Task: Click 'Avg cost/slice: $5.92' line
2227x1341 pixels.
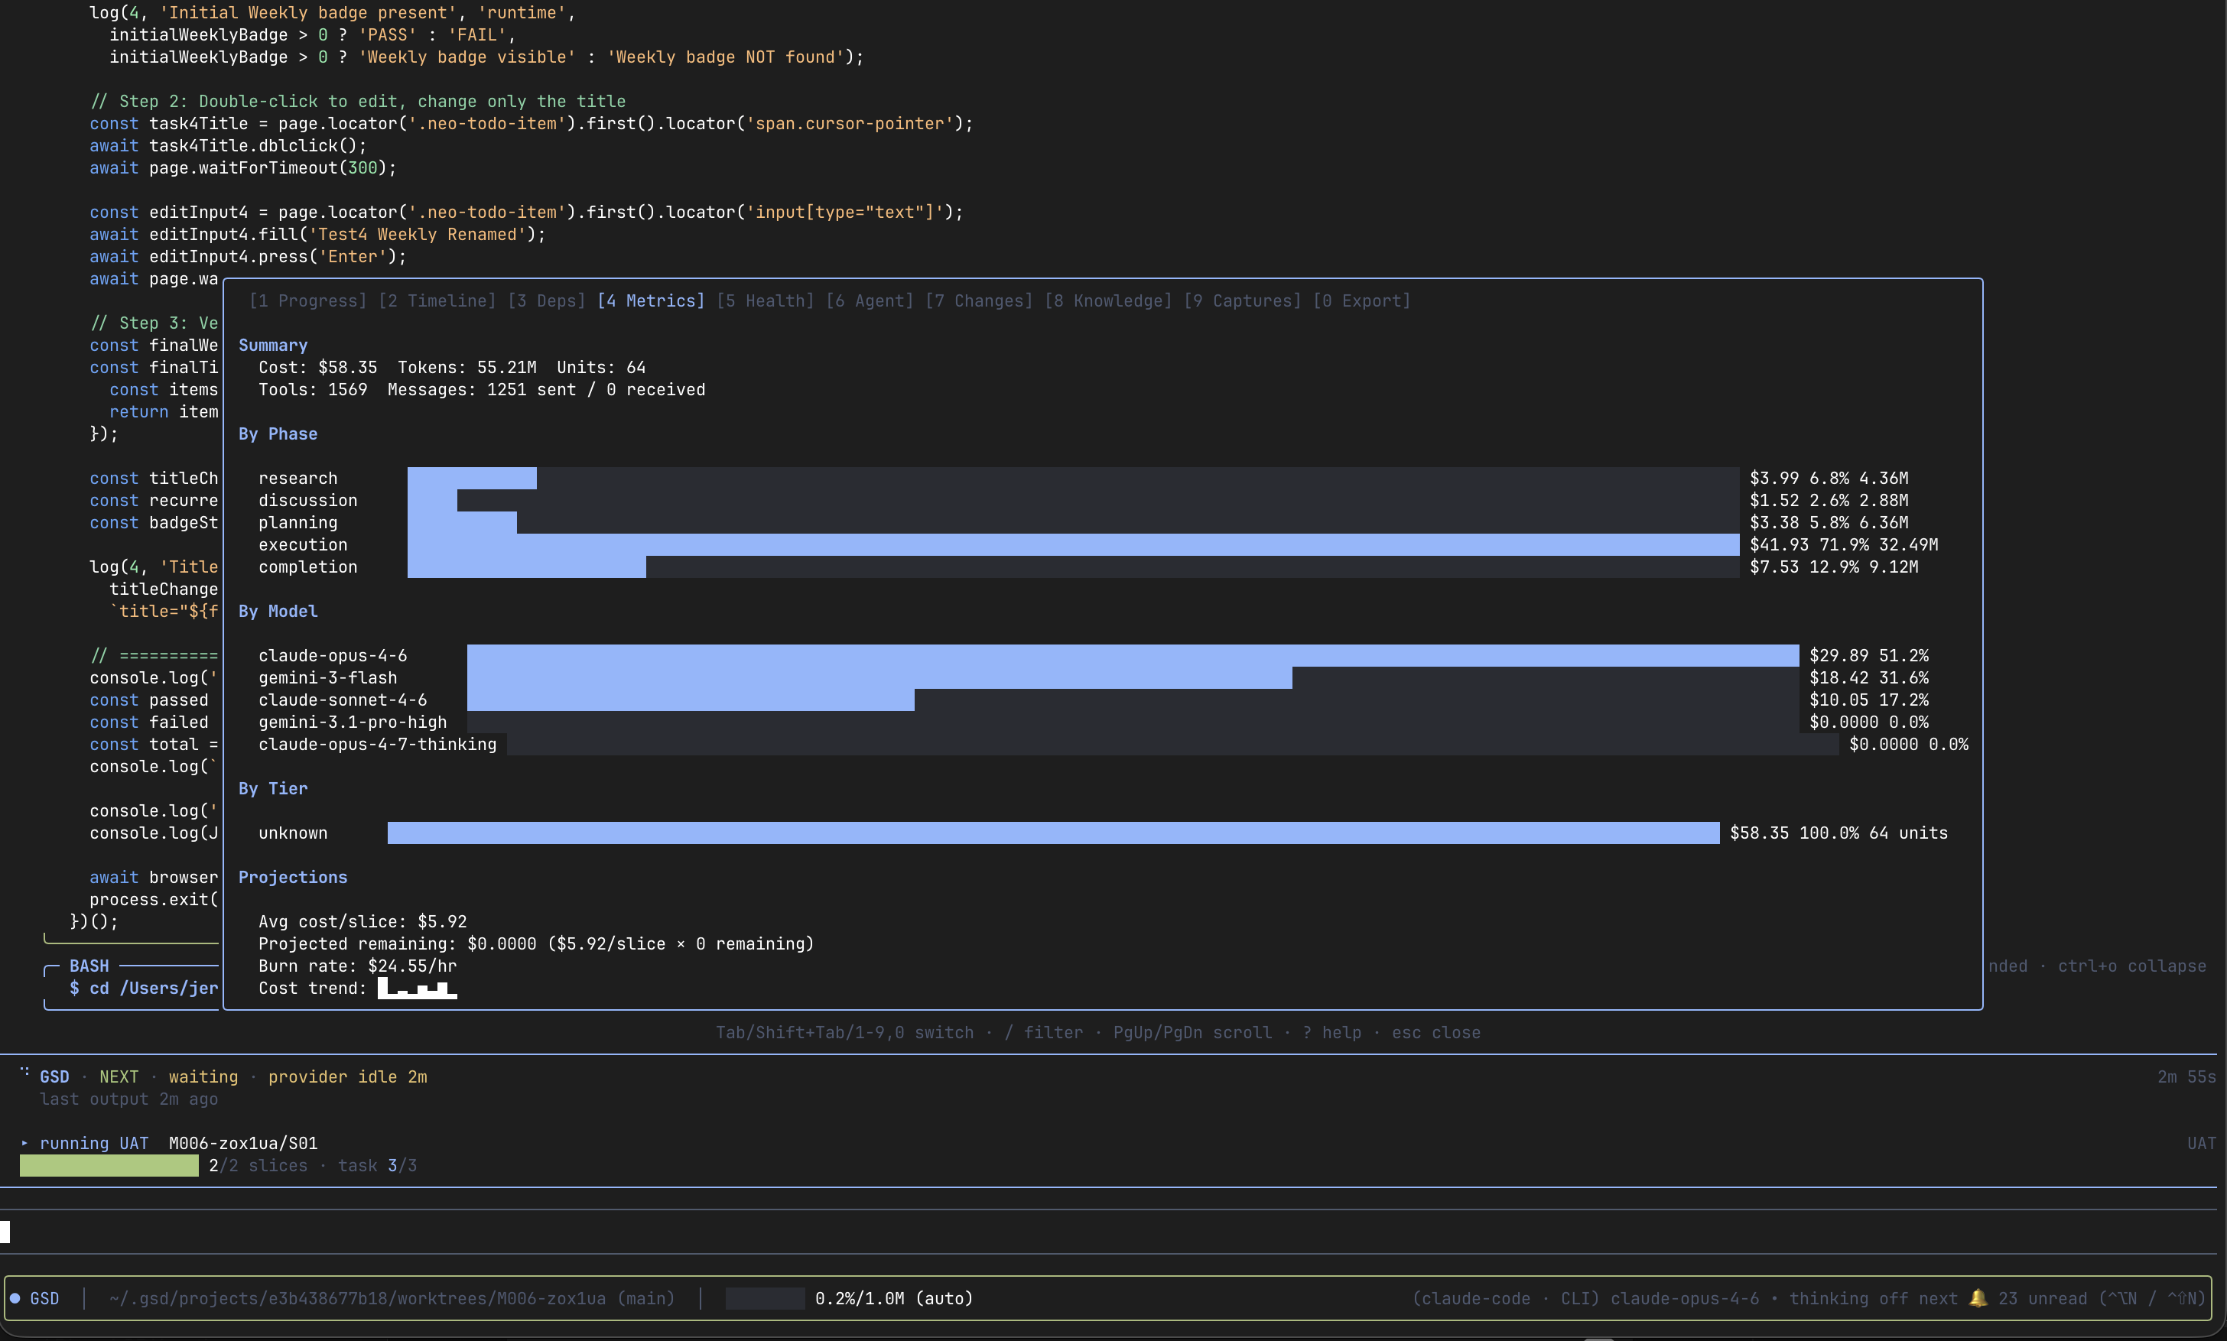Action: click(x=362, y=922)
